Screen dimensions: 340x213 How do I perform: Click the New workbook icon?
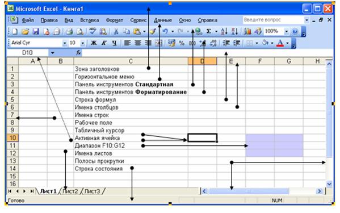[15, 32]
